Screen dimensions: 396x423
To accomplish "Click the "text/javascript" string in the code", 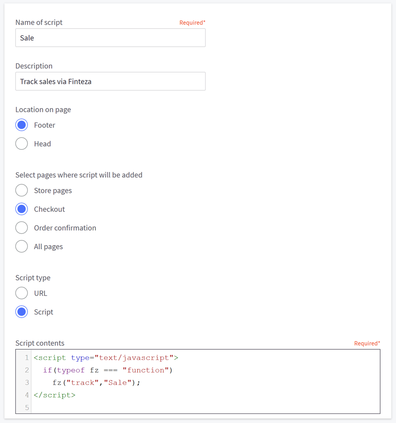I will [x=134, y=358].
